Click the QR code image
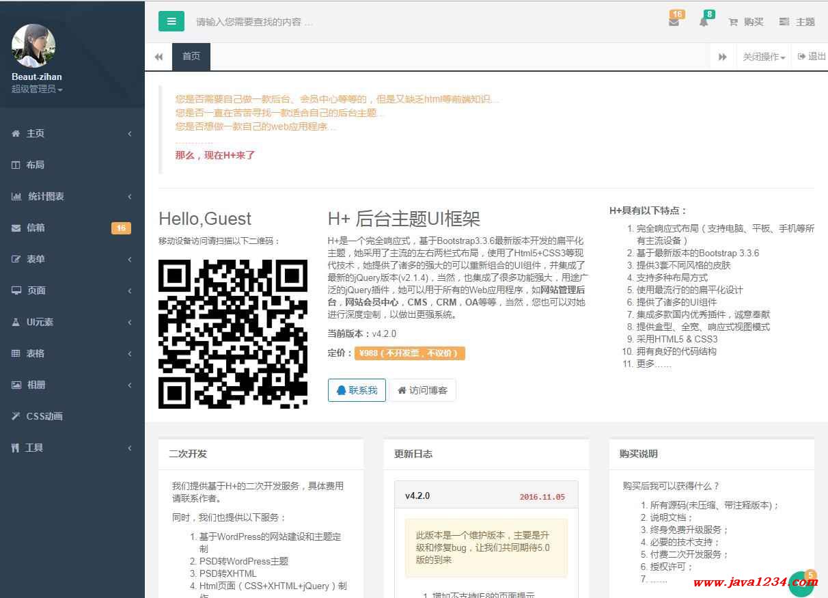828x598 pixels. point(233,334)
